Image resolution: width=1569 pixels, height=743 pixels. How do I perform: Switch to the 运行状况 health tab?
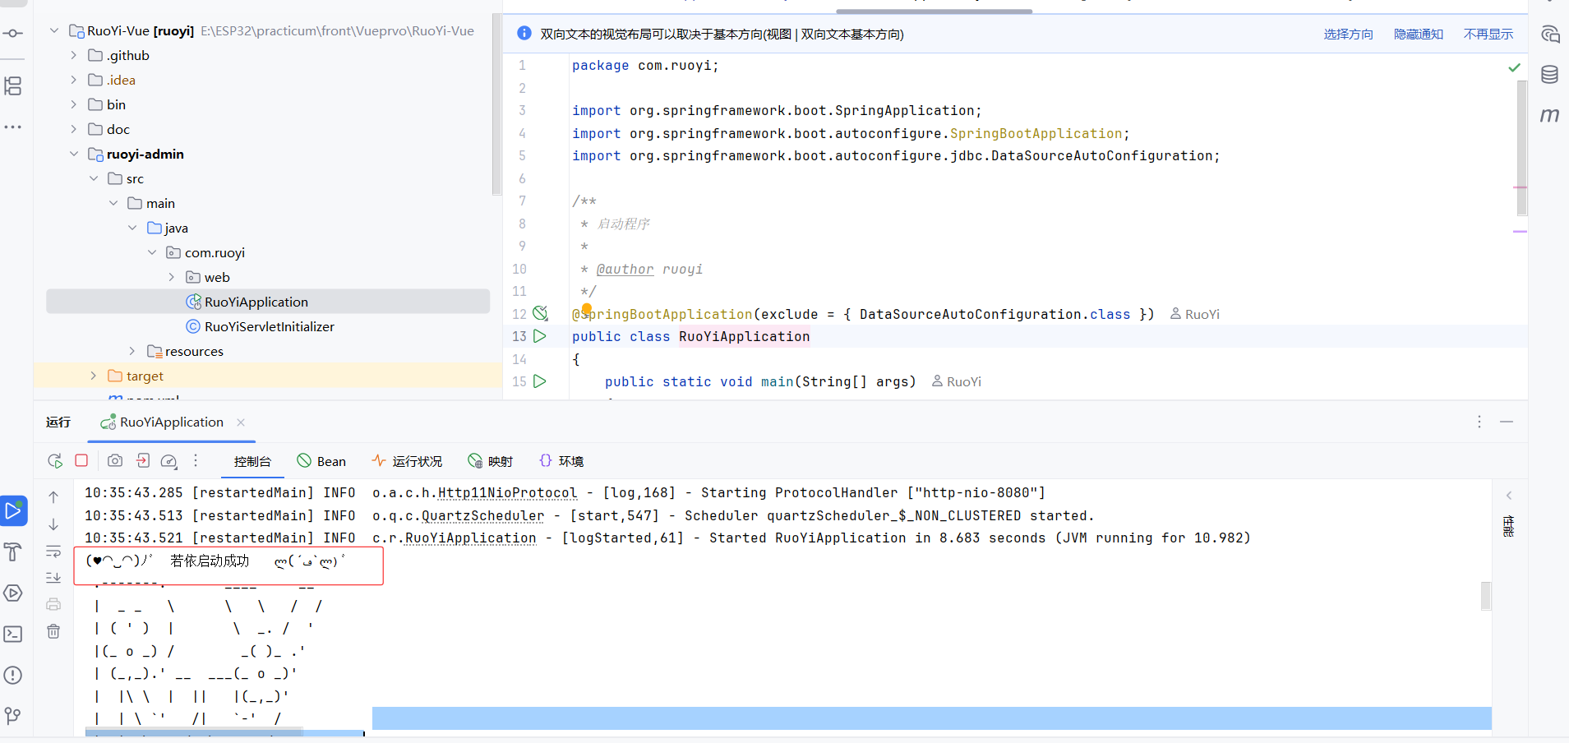coord(407,461)
